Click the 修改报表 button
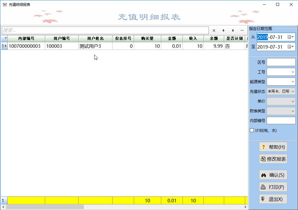Screen dimensions: 298x210 pyautogui.click(x=273, y=159)
